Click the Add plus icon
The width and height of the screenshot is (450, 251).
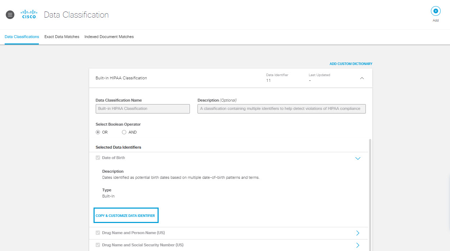(x=435, y=11)
